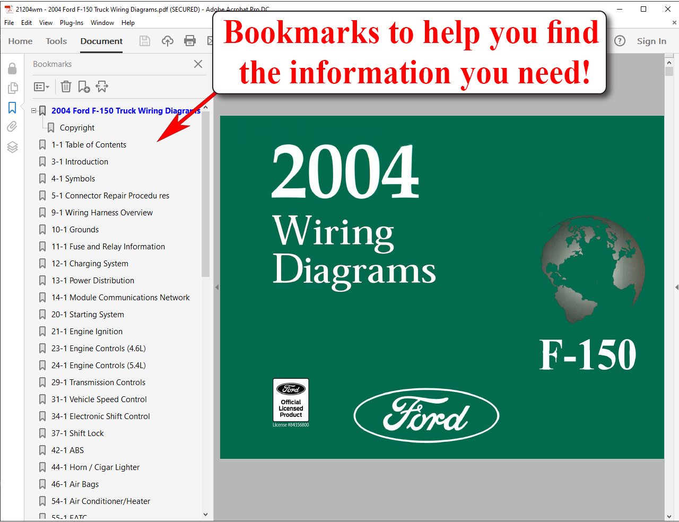Screen dimensions: 679x522
Task: Open the Layers panel icon in sidebar
Action: click(12, 147)
